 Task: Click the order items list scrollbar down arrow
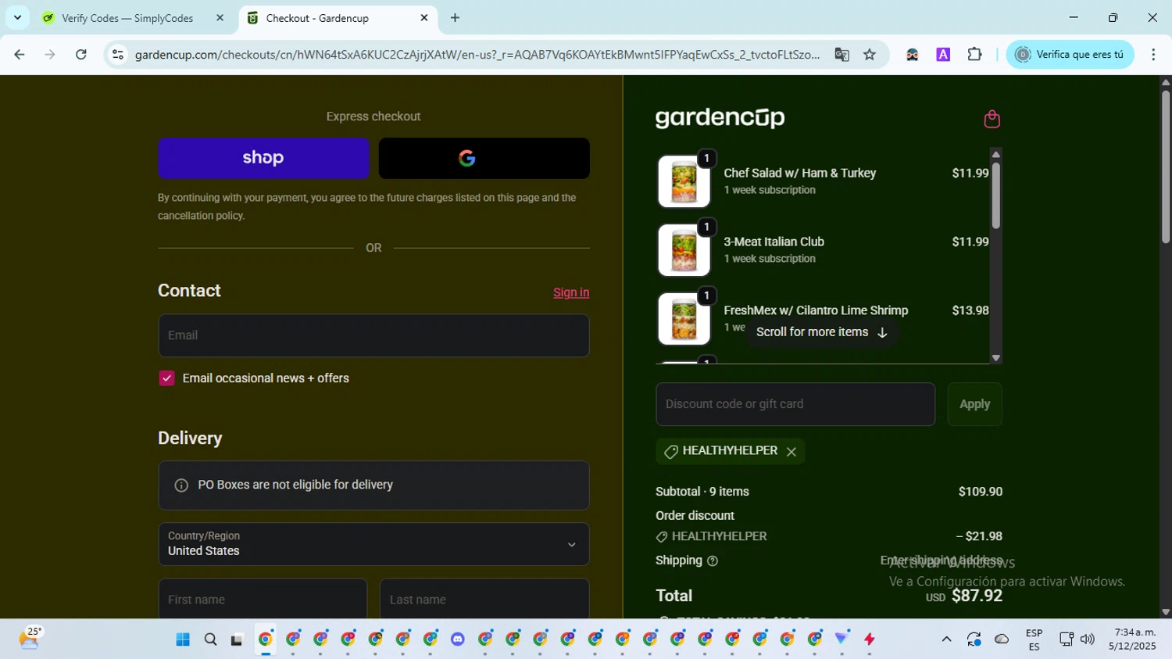pos(995,358)
